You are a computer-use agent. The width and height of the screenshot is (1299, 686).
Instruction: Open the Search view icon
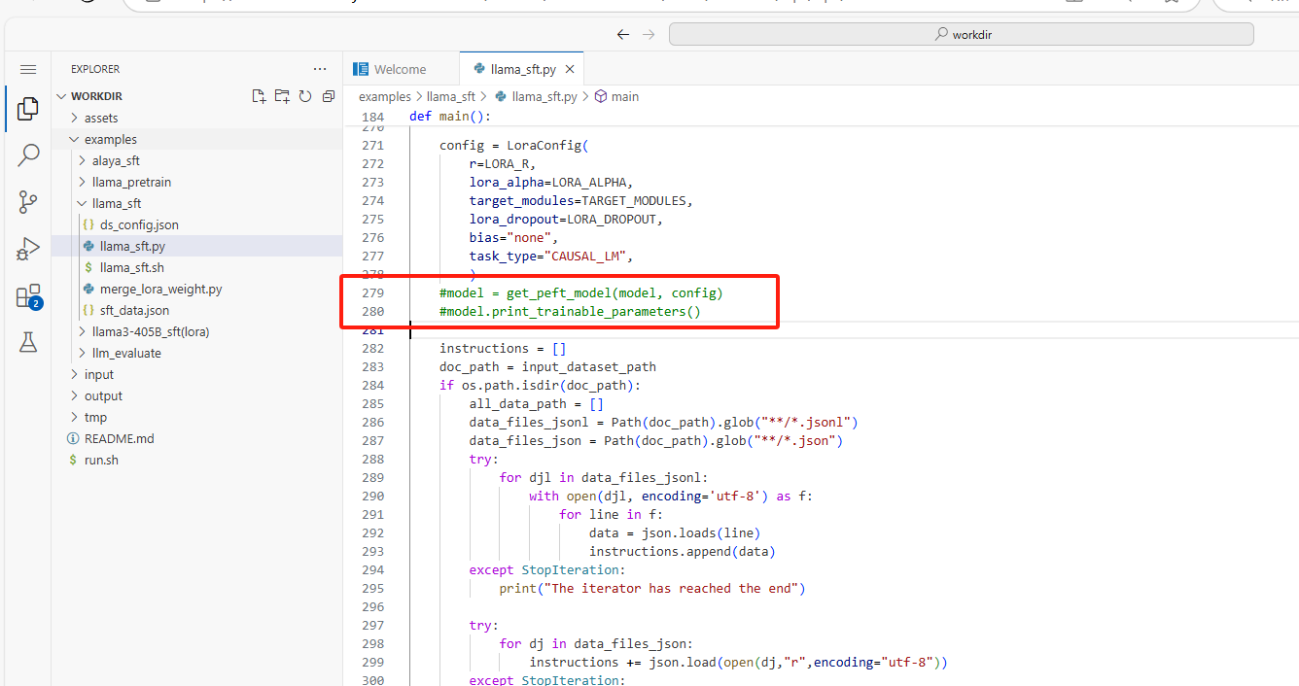click(x=28, y=155)
